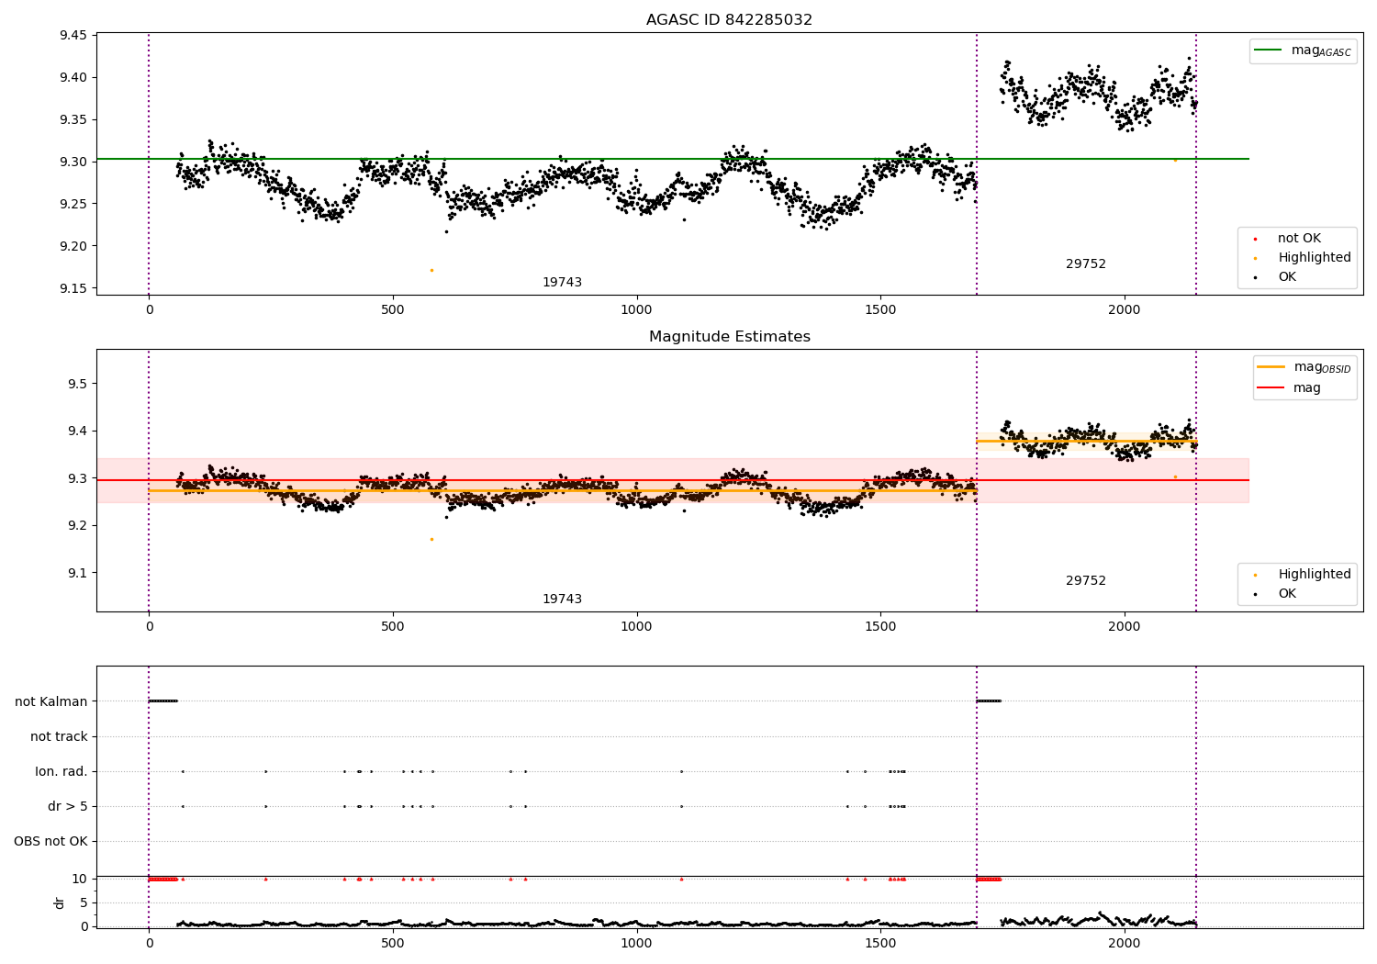Click the 'not track' row label
This screenshot has height=964, width=1377.
[59, 736]
